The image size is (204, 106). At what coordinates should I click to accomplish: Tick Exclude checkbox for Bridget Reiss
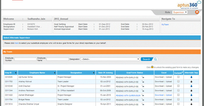(x=178, y=99)
